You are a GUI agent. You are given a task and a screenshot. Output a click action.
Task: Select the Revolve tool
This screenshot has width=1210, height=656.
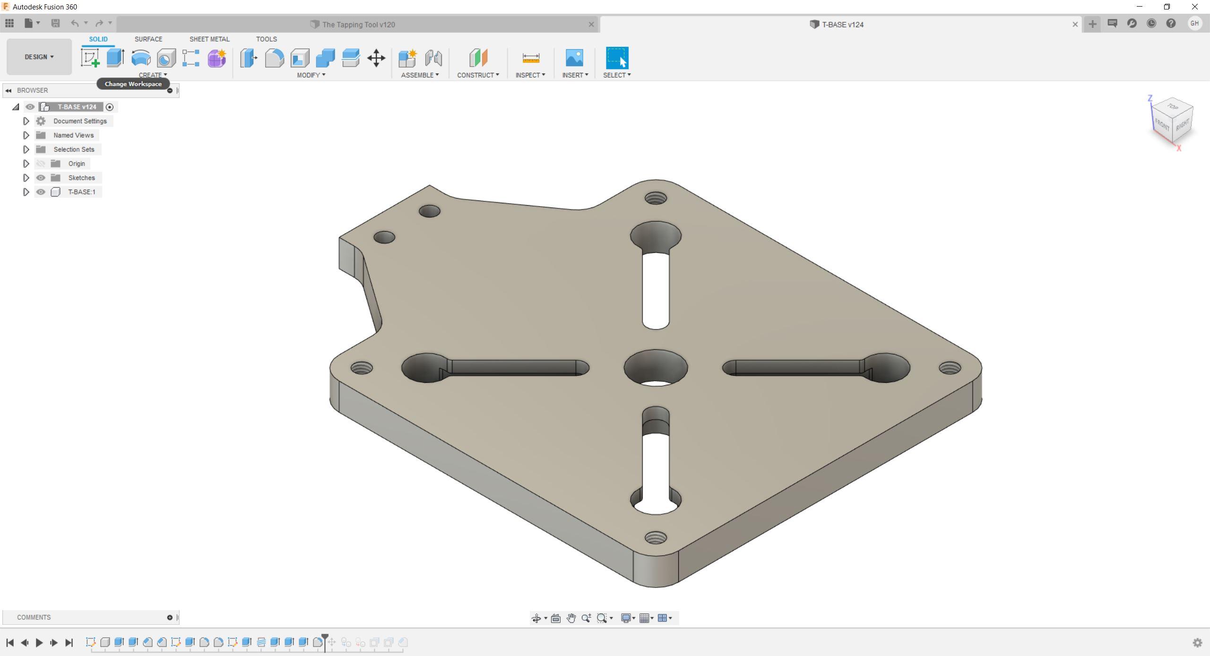point(140,58)
